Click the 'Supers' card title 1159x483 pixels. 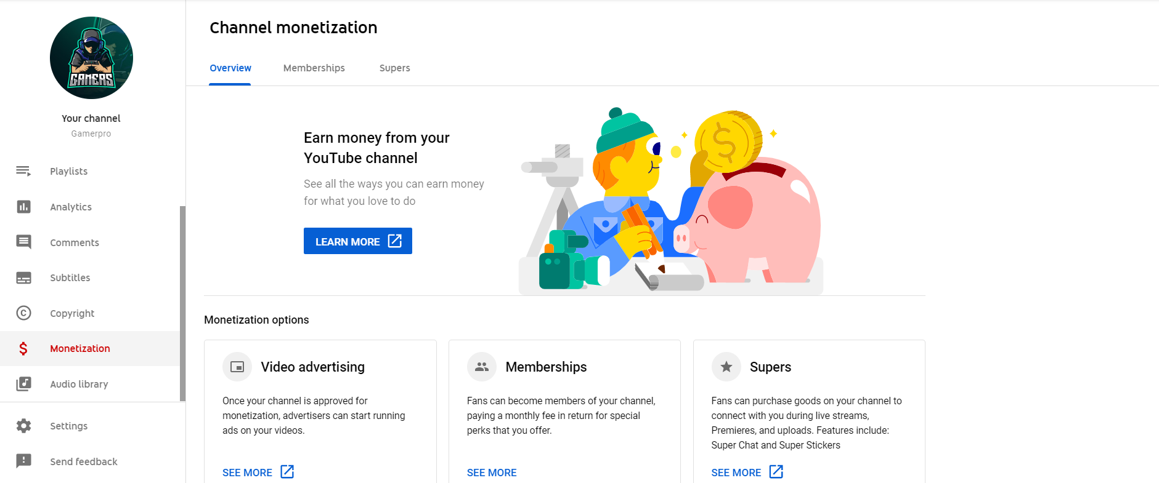click(x=771, y=367)
